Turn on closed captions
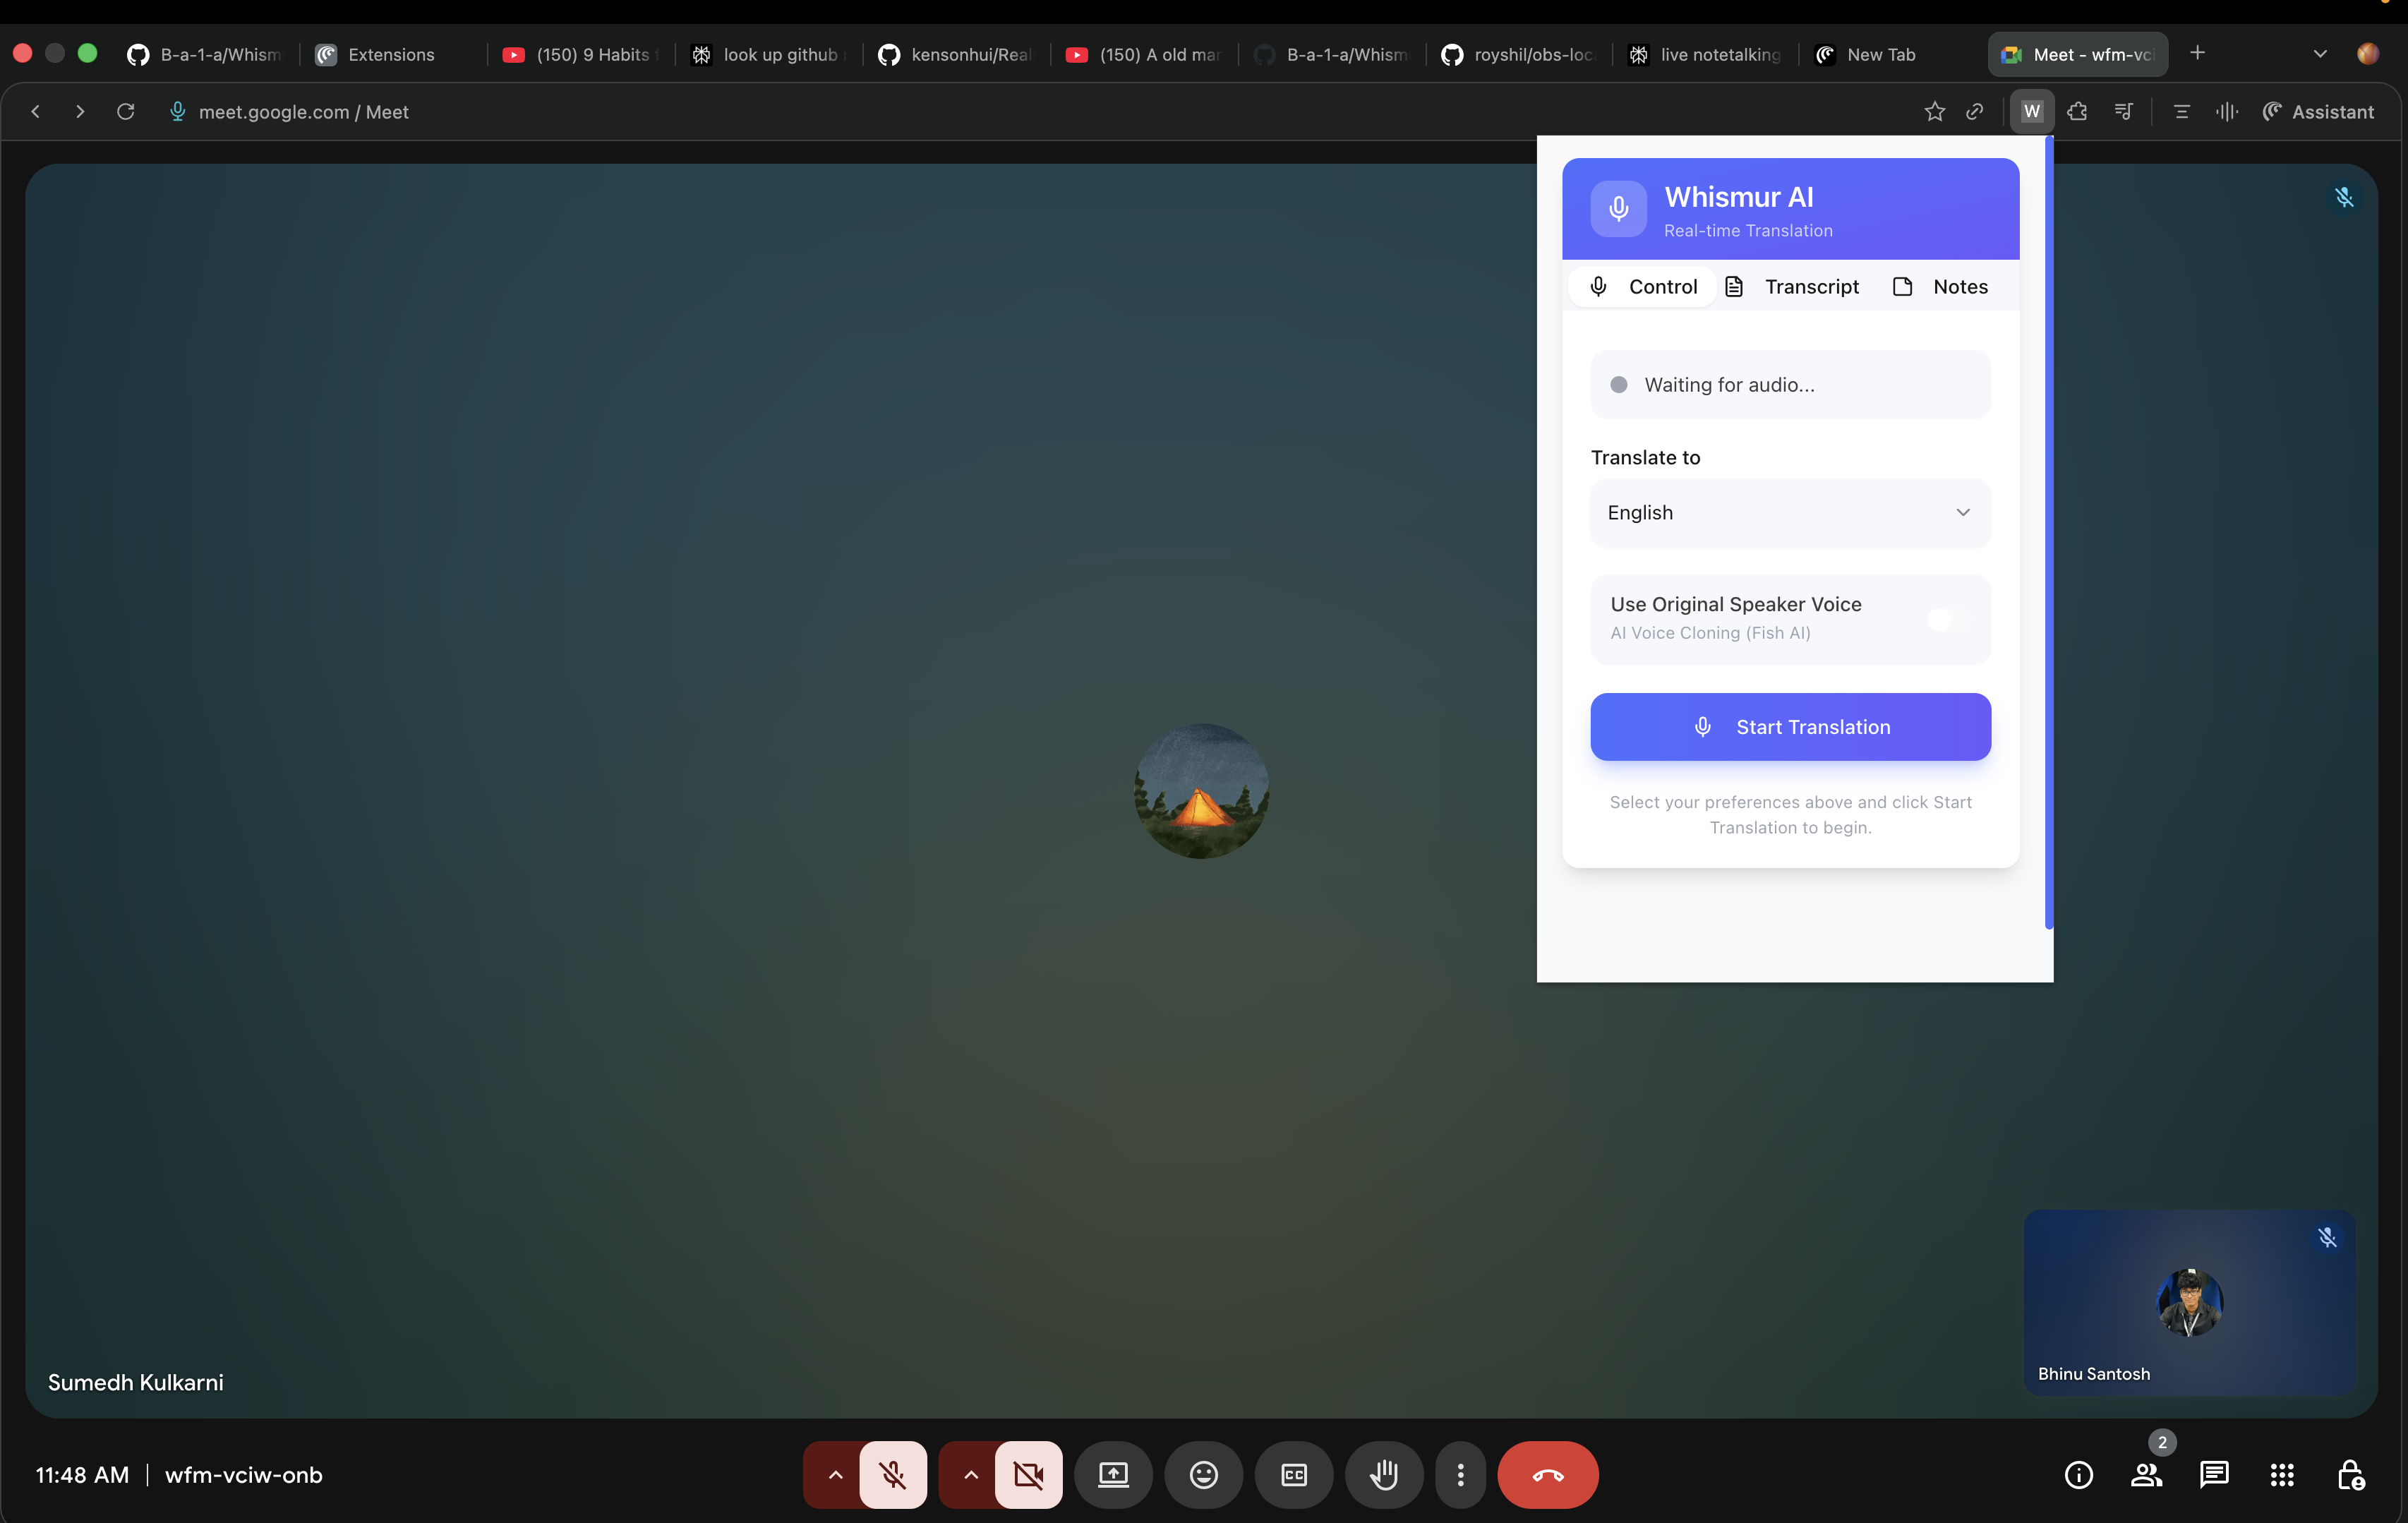 pyautogui.click(x=1293, y=1474)
